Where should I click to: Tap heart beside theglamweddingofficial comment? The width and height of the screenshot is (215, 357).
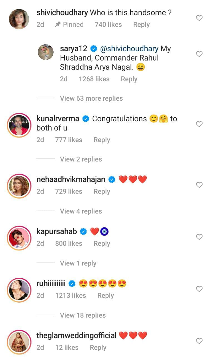pyautogui.click(x=199, y=341)
